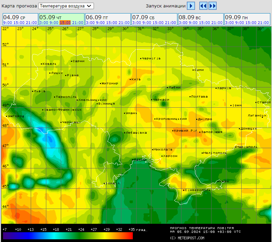Select the 09.09 Monday date tab

pyautogui.click(x=236, y=17)
